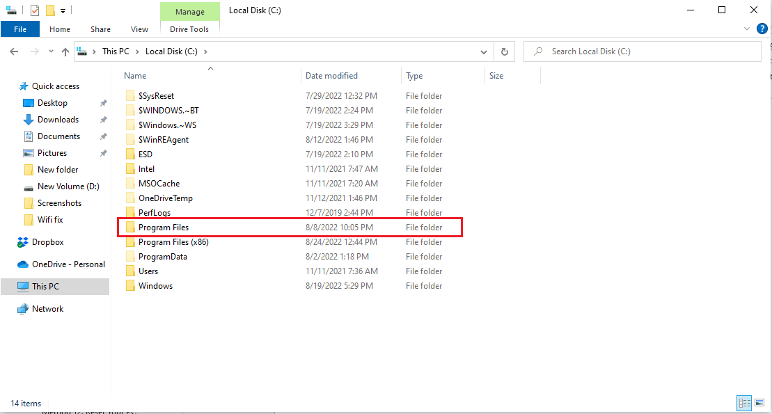Select the Program Files folder
The width and height of the screenshot is (772, 414).
164,228
